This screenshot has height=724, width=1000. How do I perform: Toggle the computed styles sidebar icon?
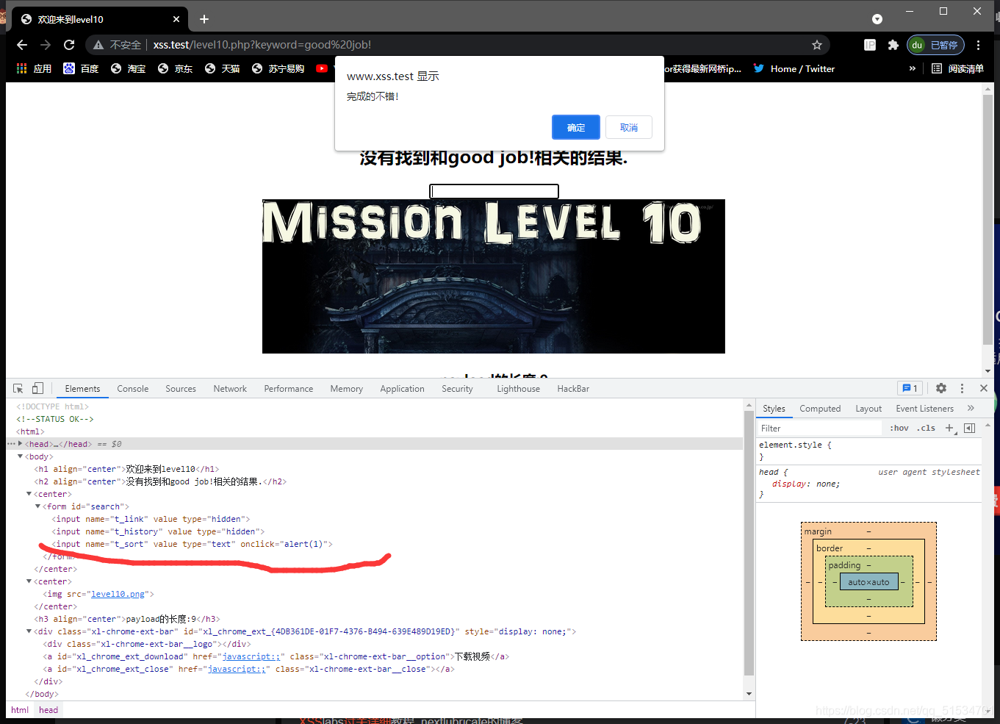tap(969, 428)
